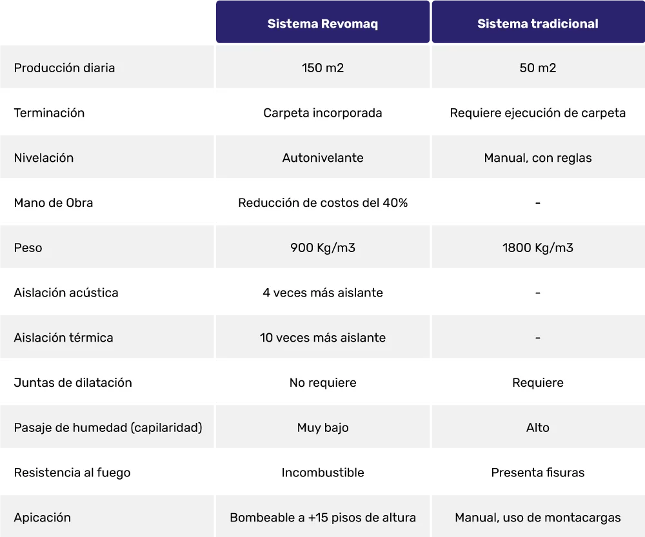Click Bombeable a +15 pisos de altura
The image size is (645, 537).
pyautogui.click(x=323, y=518)
